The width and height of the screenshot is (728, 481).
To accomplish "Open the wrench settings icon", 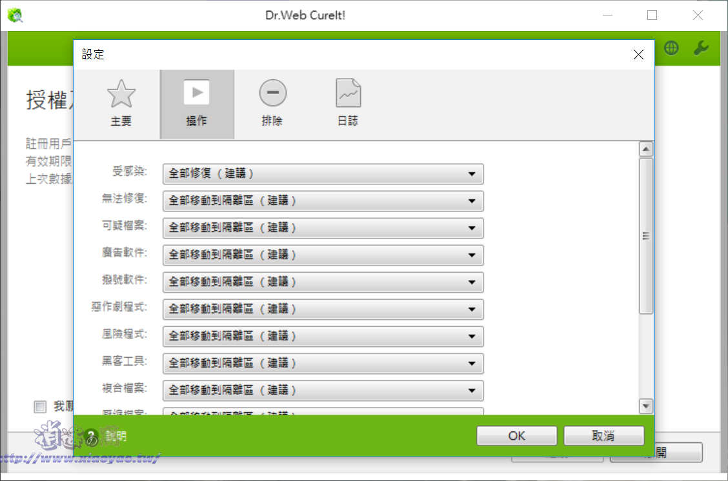I will pos(701,48).
